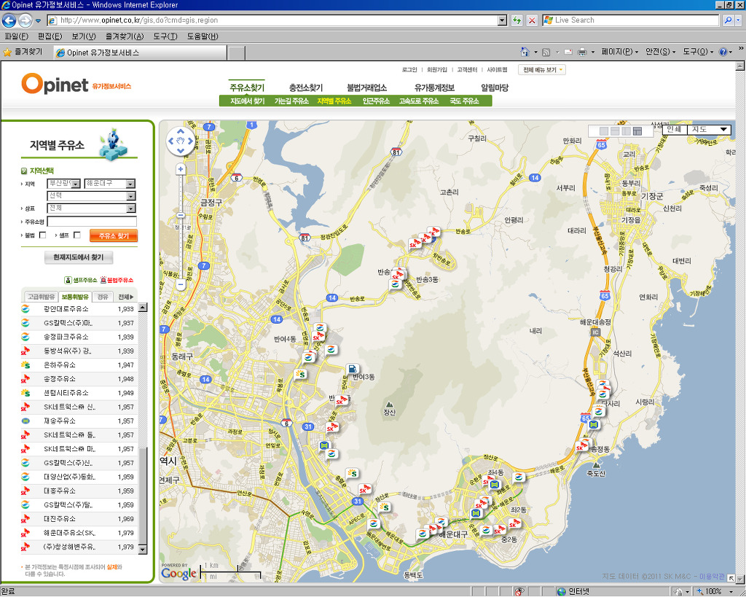This screenshot has width=746, height=597.
Task: Click the S-Oil station marker near 반여4동
Action: click(x=299, y=374)
